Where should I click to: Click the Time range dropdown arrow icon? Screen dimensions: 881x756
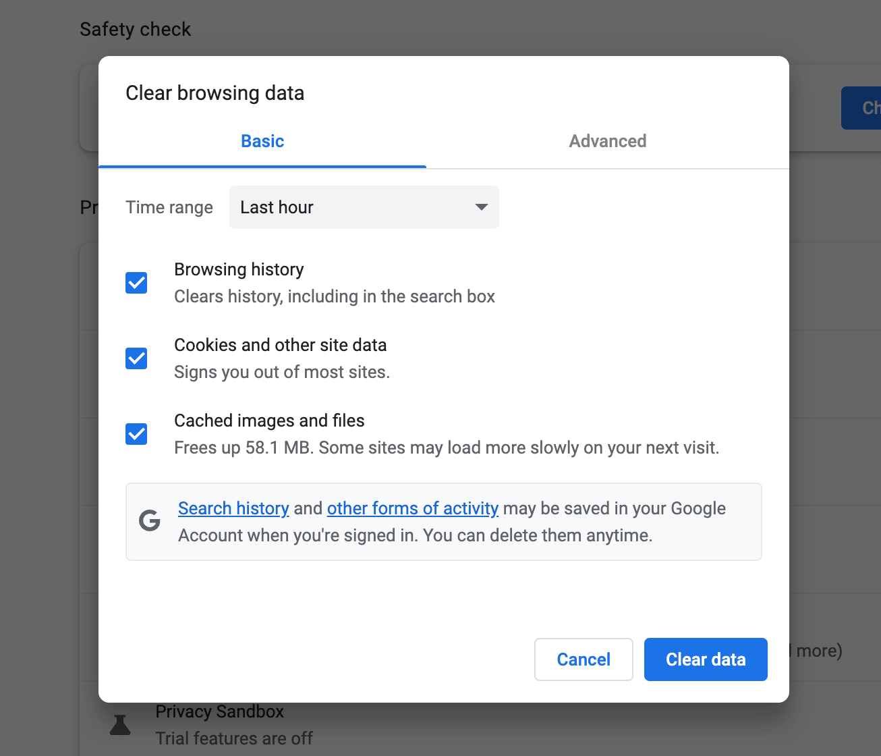pos(480,207)
